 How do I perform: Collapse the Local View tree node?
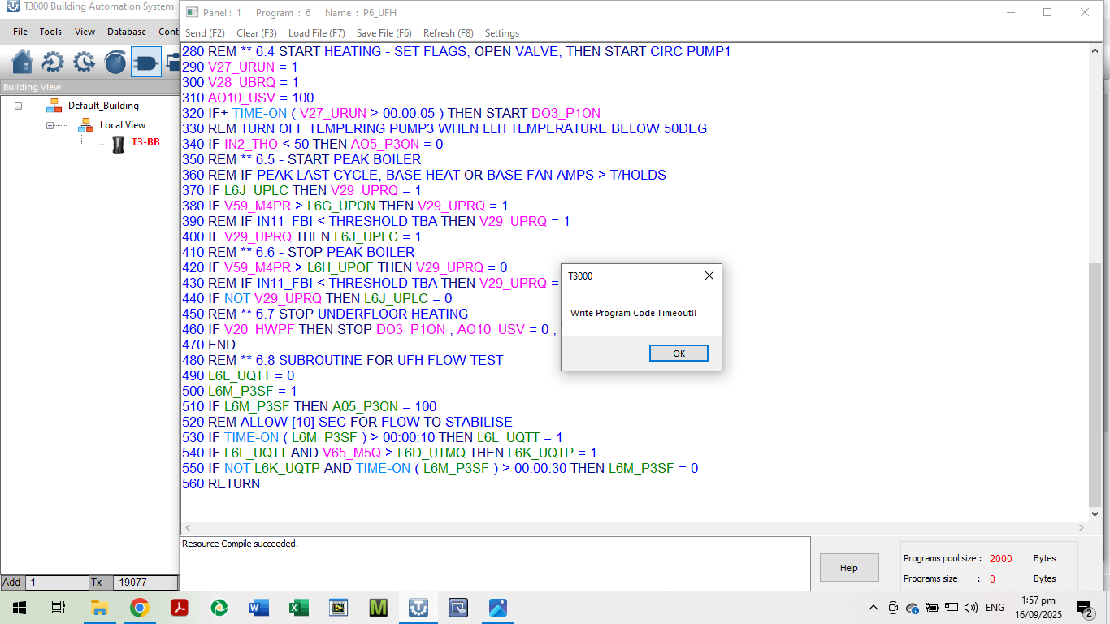click(x=50, y=125)
